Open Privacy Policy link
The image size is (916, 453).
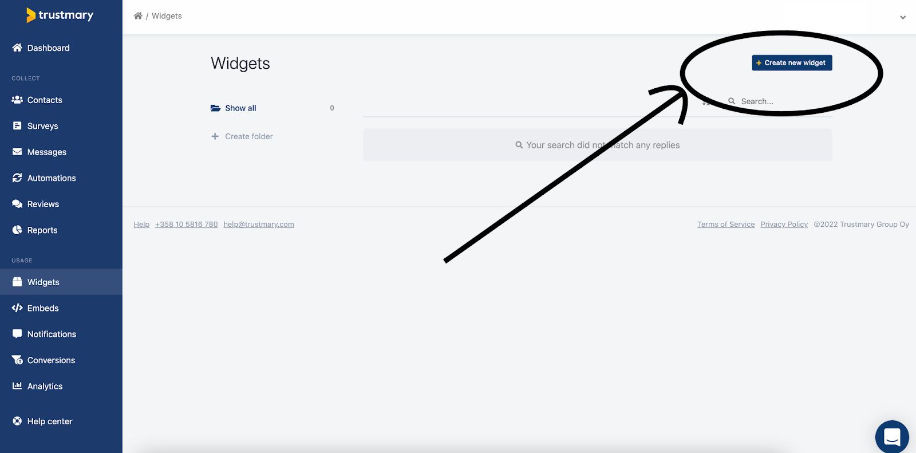pyautogui.click(x=784, y=224)
